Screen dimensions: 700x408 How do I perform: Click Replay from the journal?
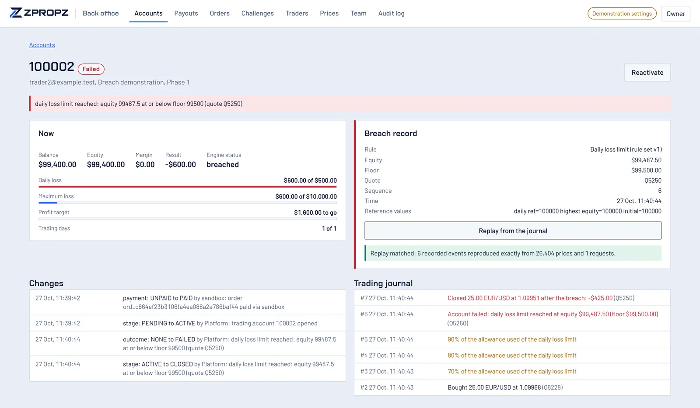click(x=513, y=231)
